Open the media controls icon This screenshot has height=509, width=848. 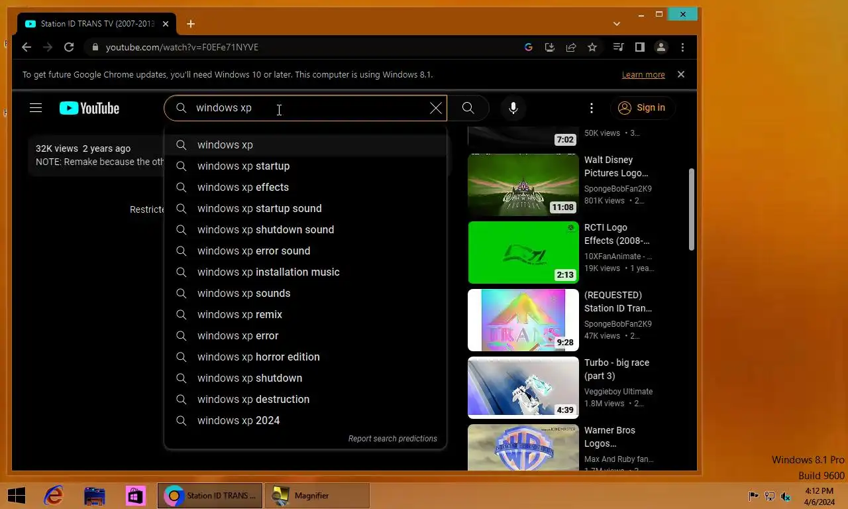point(618,47)
